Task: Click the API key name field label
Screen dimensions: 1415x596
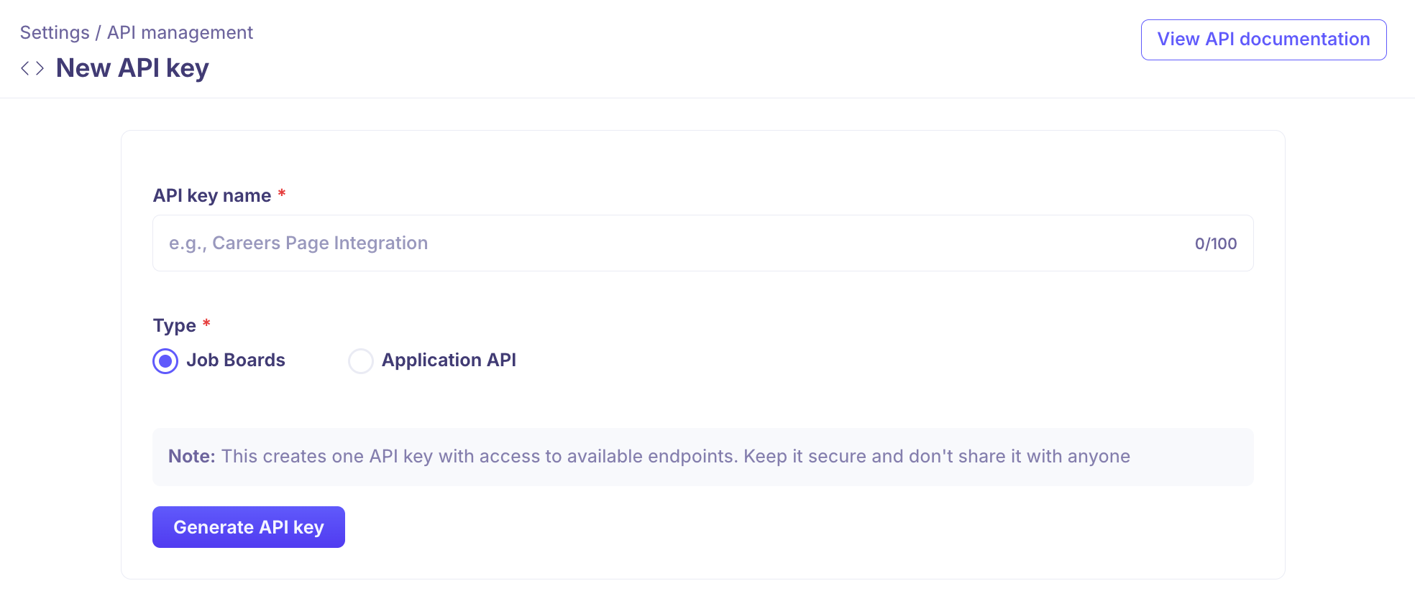Action: (x=212, y=196)
